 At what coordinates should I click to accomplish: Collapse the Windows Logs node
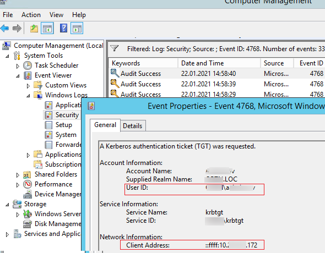(28, 96)
